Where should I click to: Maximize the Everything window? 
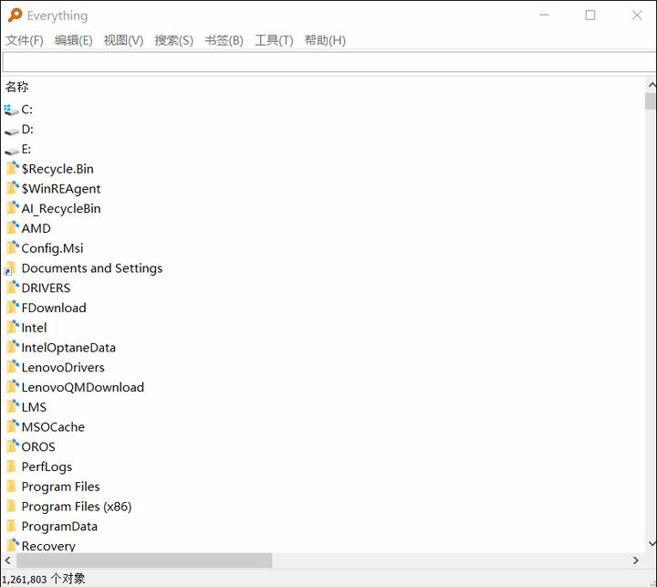click(x=590, y=16)
